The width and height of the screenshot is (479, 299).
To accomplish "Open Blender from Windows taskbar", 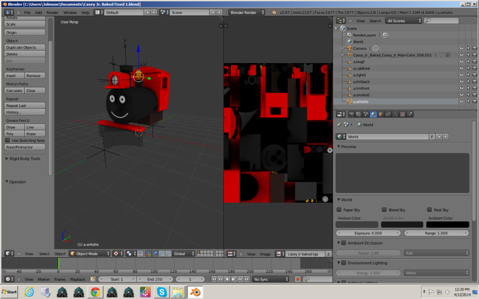I will pyautogui.click(x=195, y=292).
